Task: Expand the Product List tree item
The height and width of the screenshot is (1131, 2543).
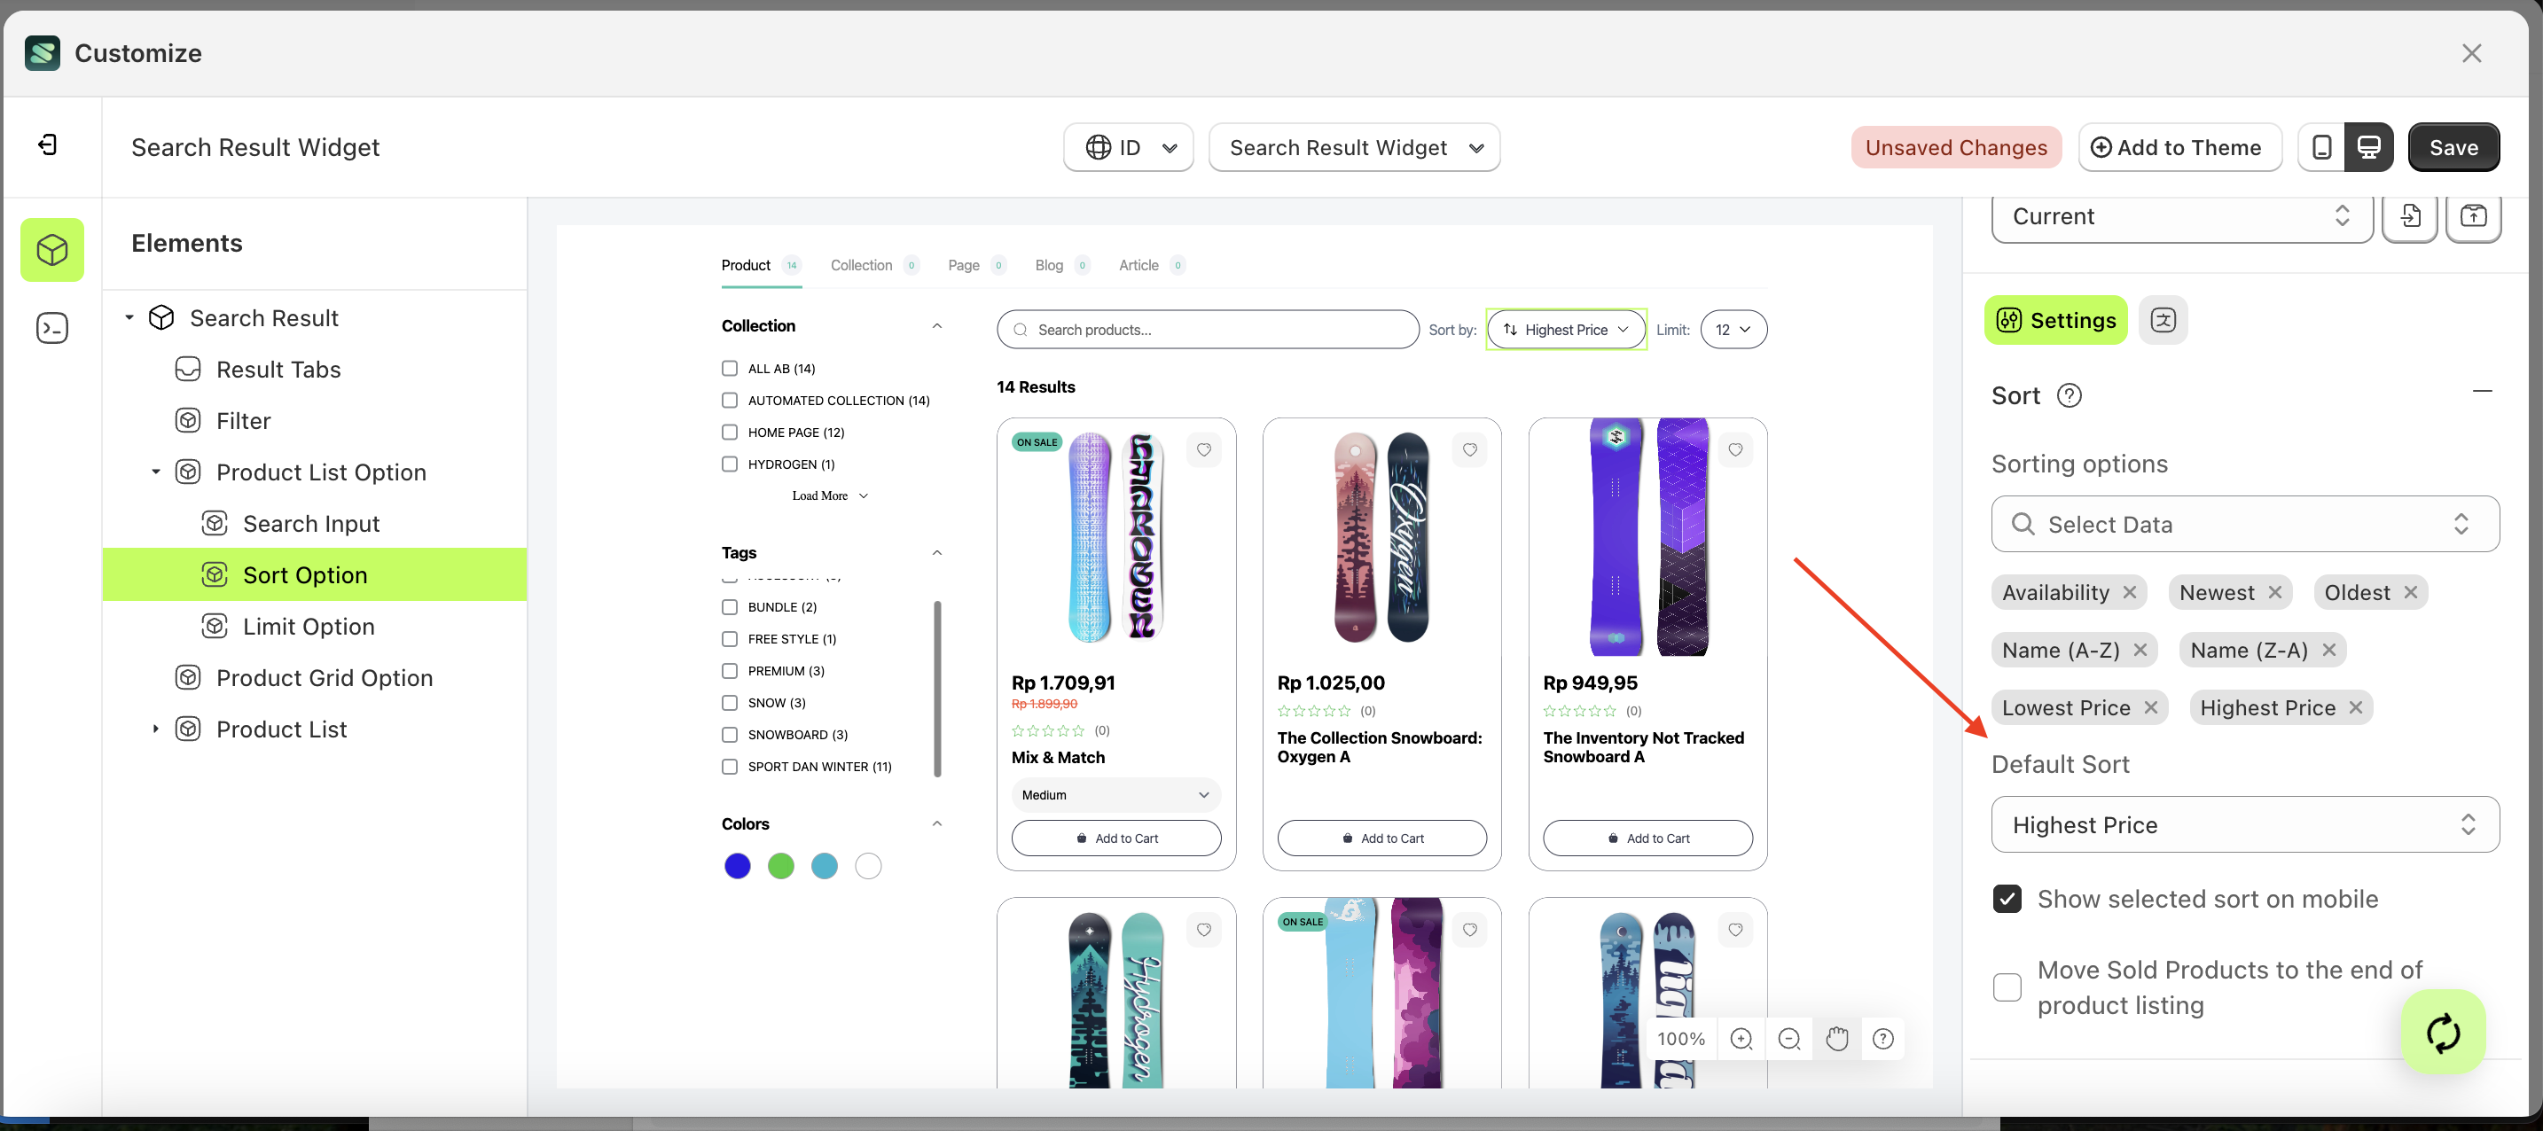Action: pos(155,729)
